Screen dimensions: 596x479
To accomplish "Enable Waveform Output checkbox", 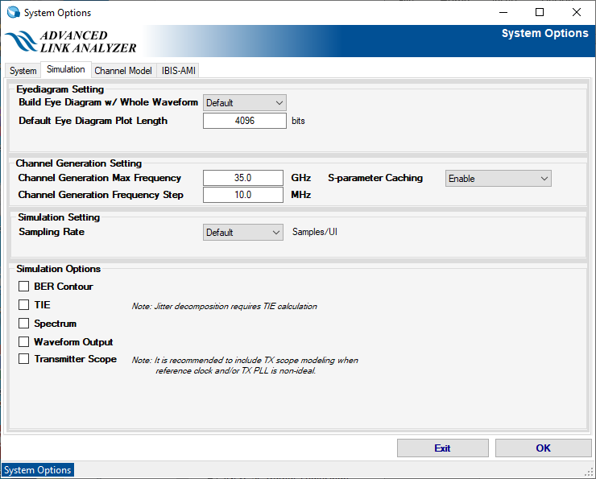I will [x=24, y=342].
